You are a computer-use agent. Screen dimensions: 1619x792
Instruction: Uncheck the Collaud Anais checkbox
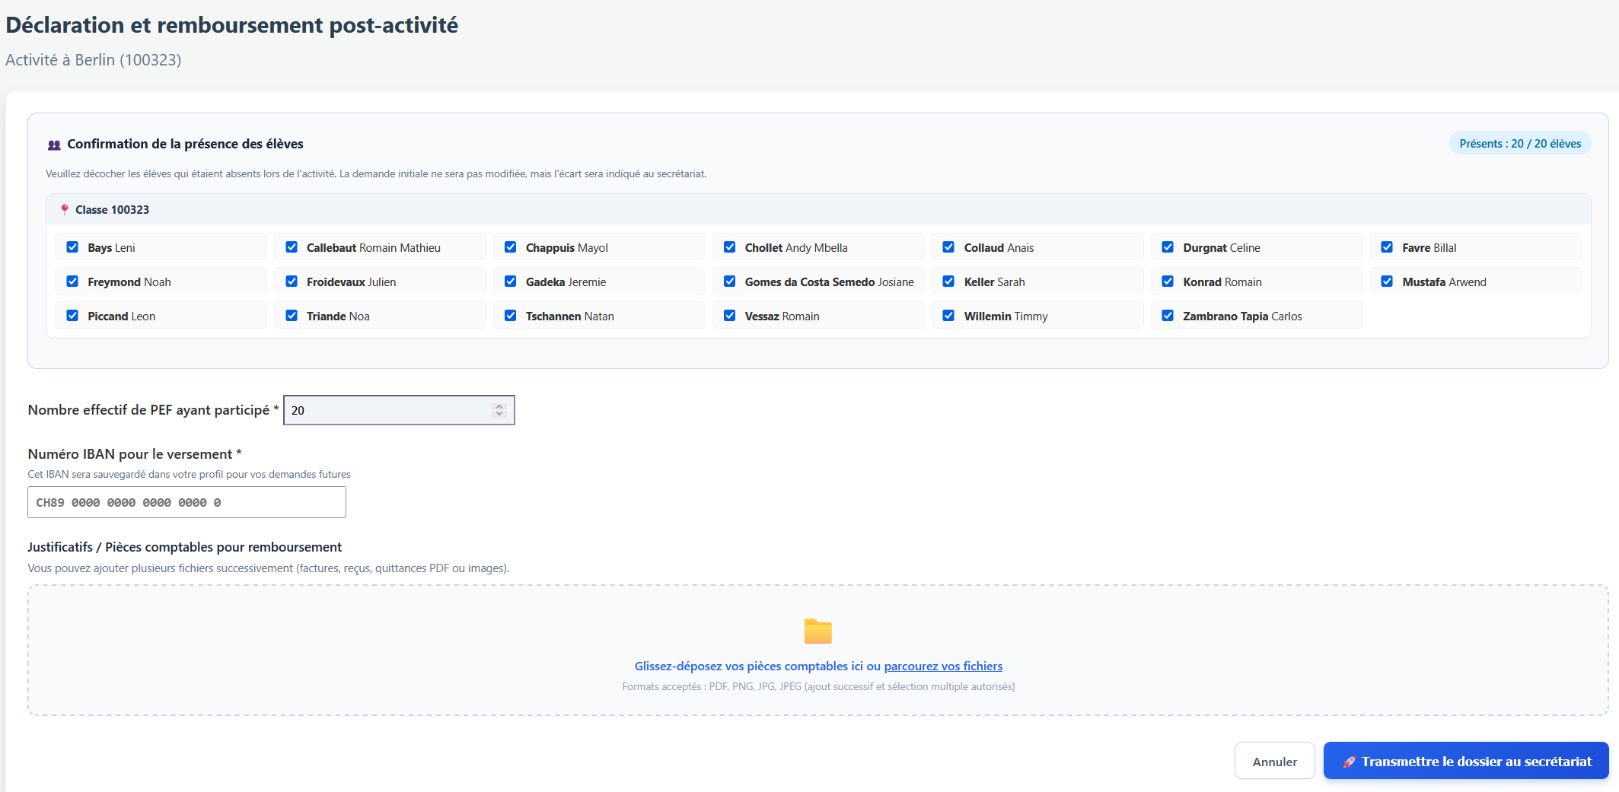point(948,247)
